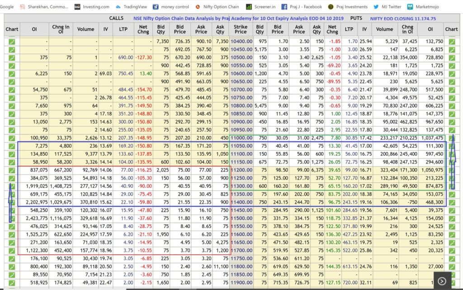The width and height of the screenshot is (463, 290).
Task: Open the Investing.com bookmark
Action: click(91, 6)
